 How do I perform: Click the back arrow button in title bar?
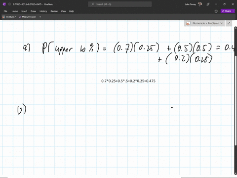(9, 4)
